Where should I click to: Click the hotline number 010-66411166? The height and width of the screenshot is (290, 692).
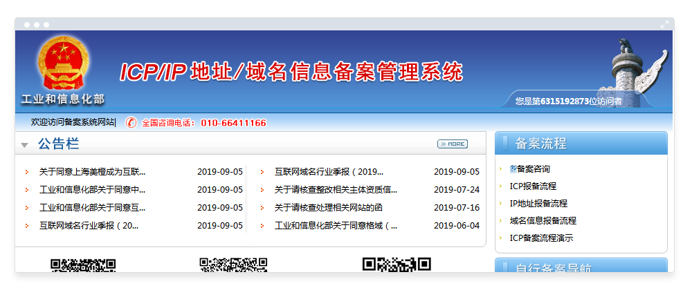[233, 124]
